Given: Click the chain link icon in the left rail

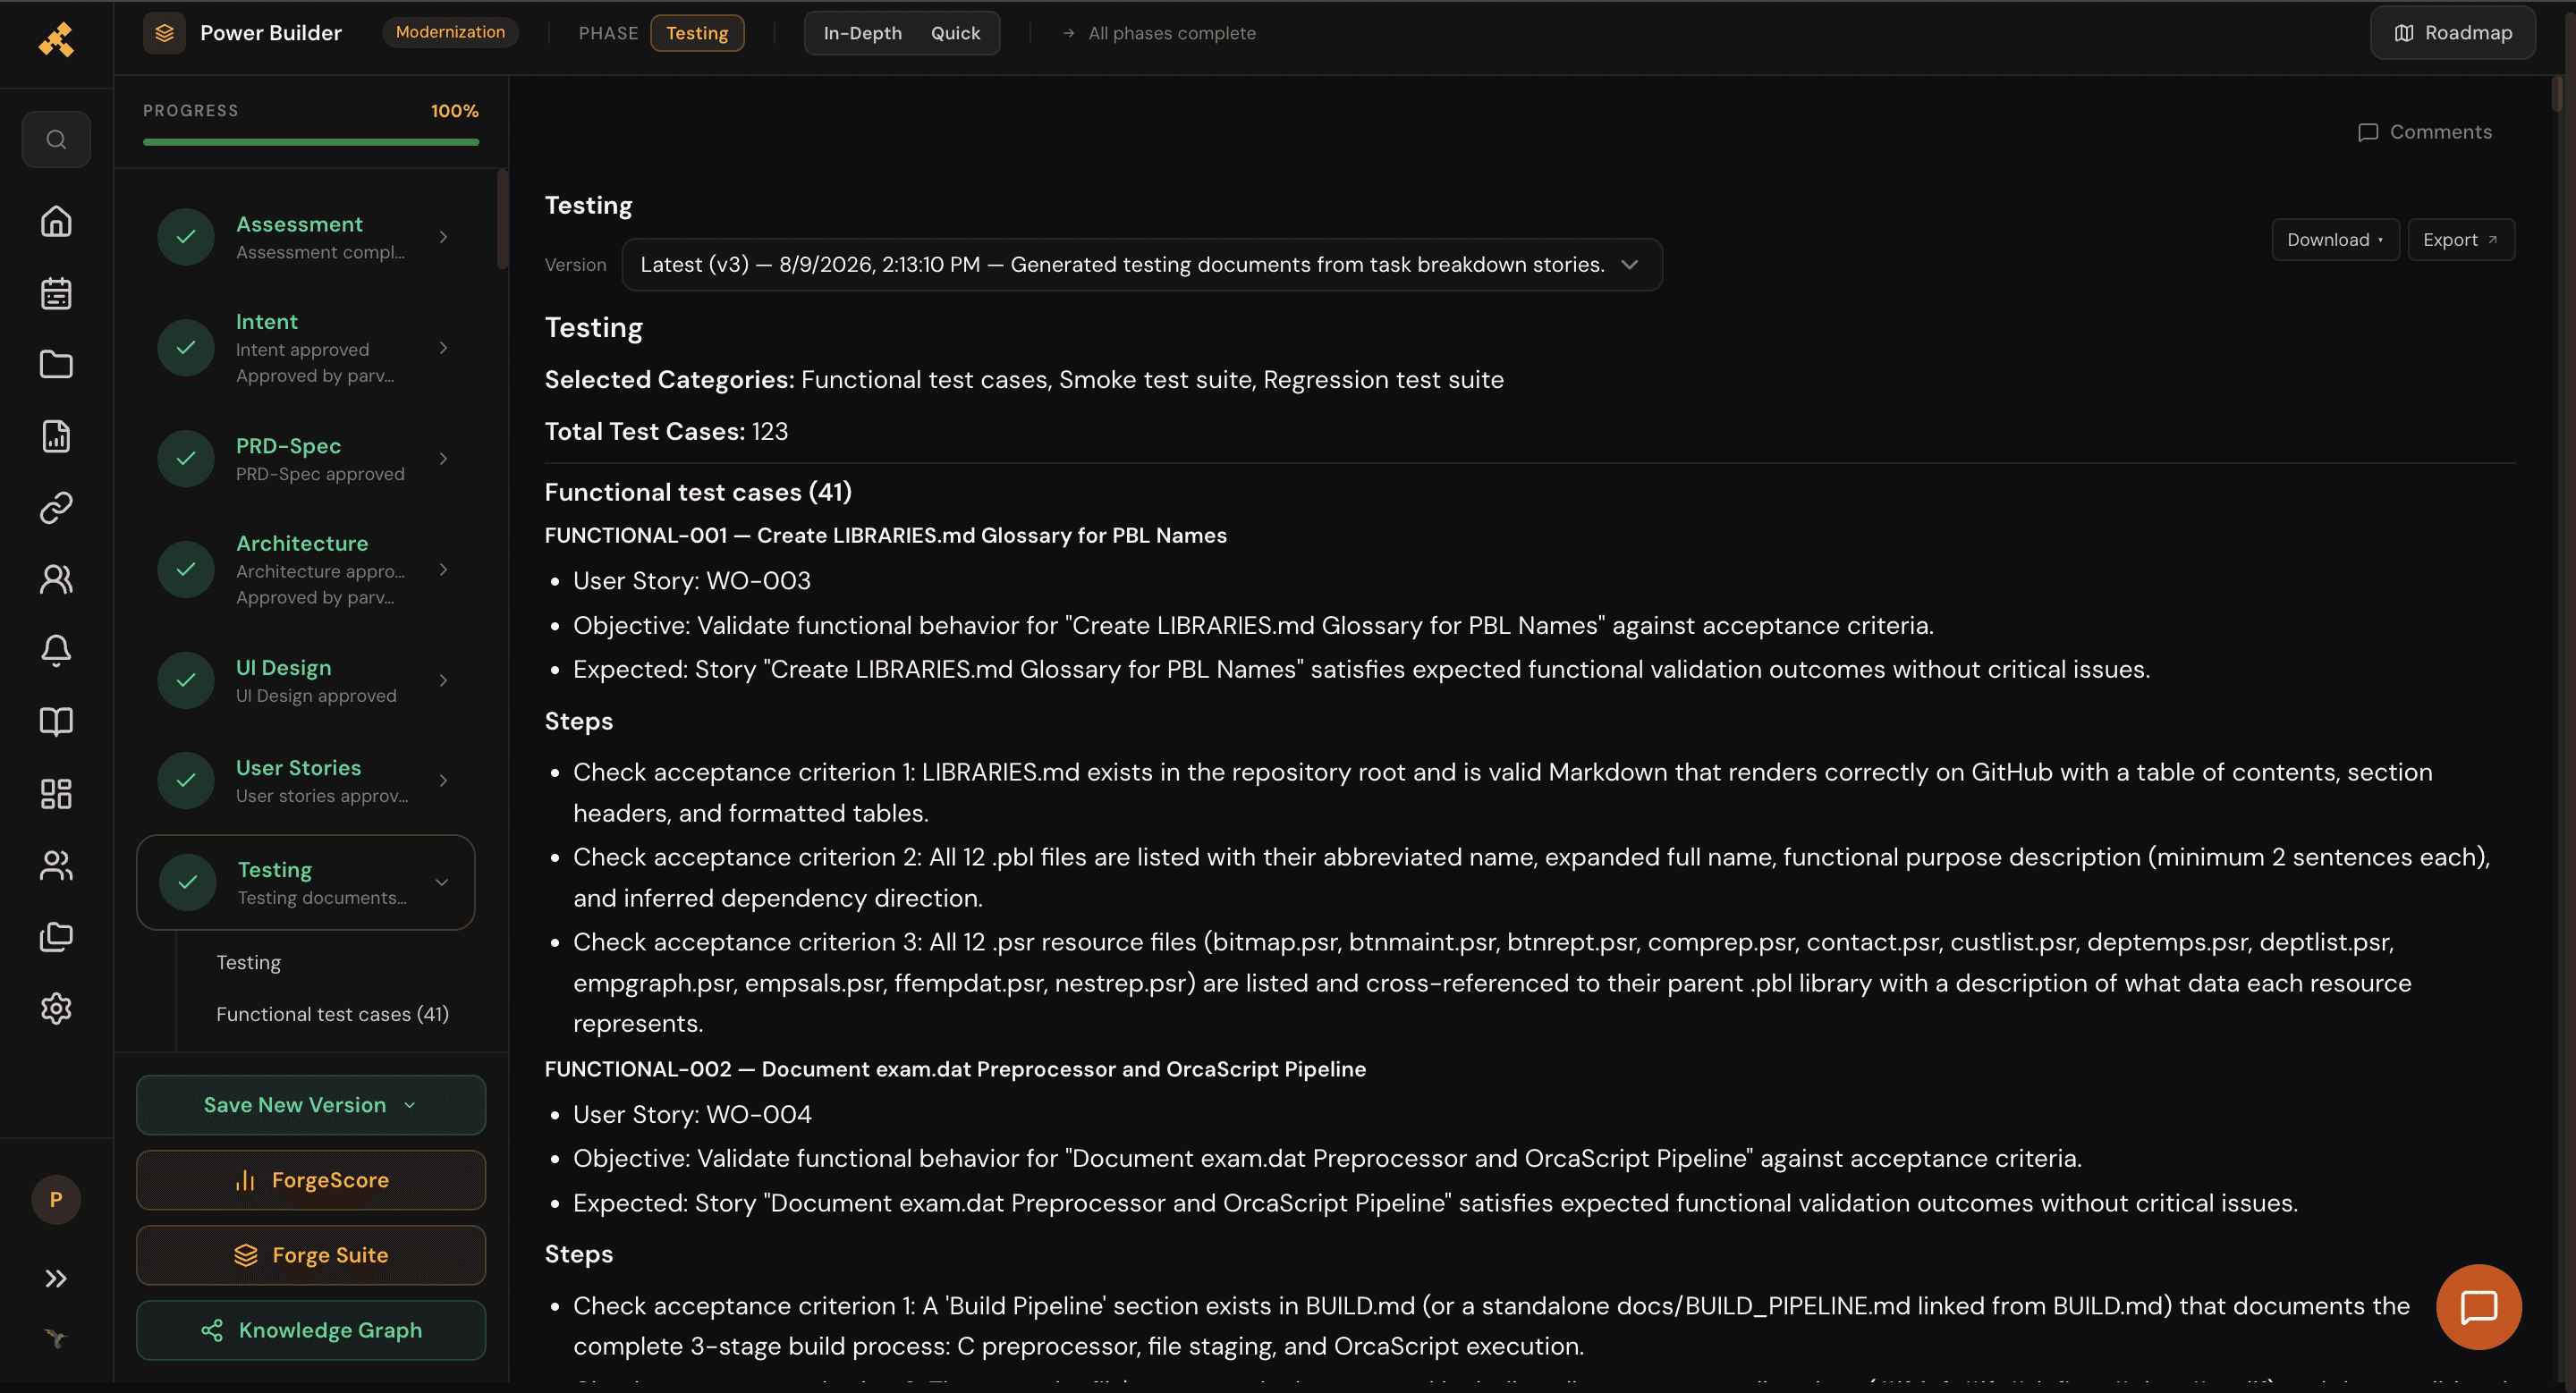Looking at the screenshot, I should tap(56, 508).
